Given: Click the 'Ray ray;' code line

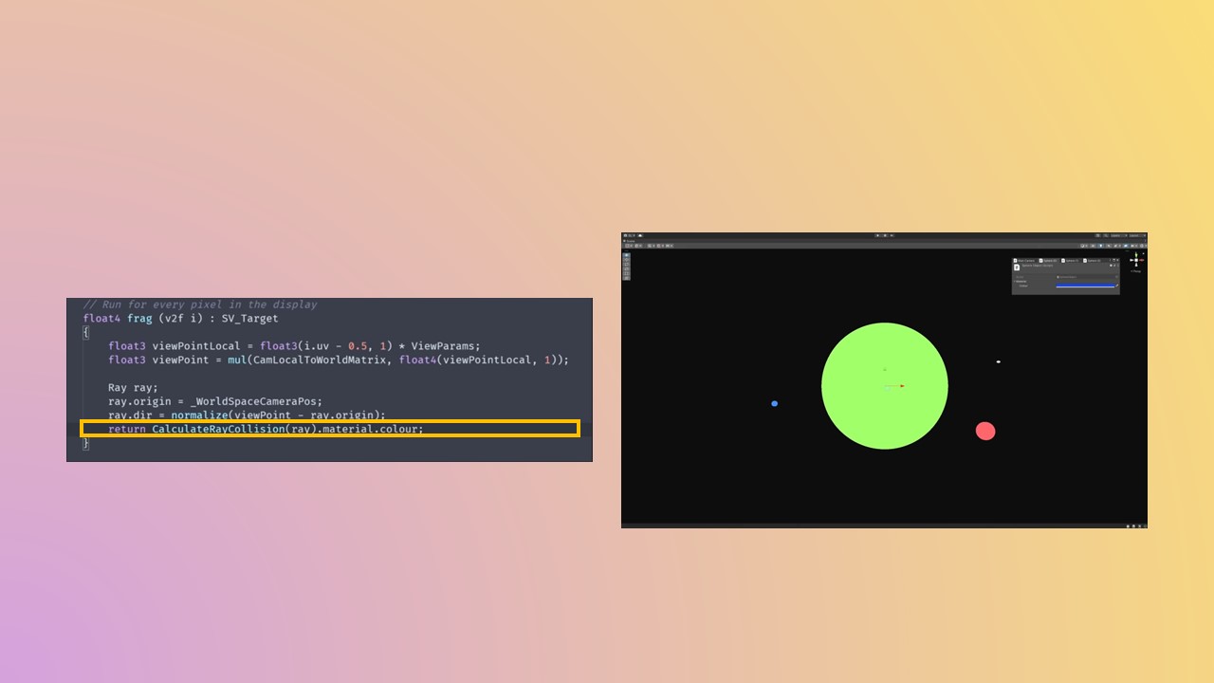Looking at the screenshot, I should pos(133,387).
